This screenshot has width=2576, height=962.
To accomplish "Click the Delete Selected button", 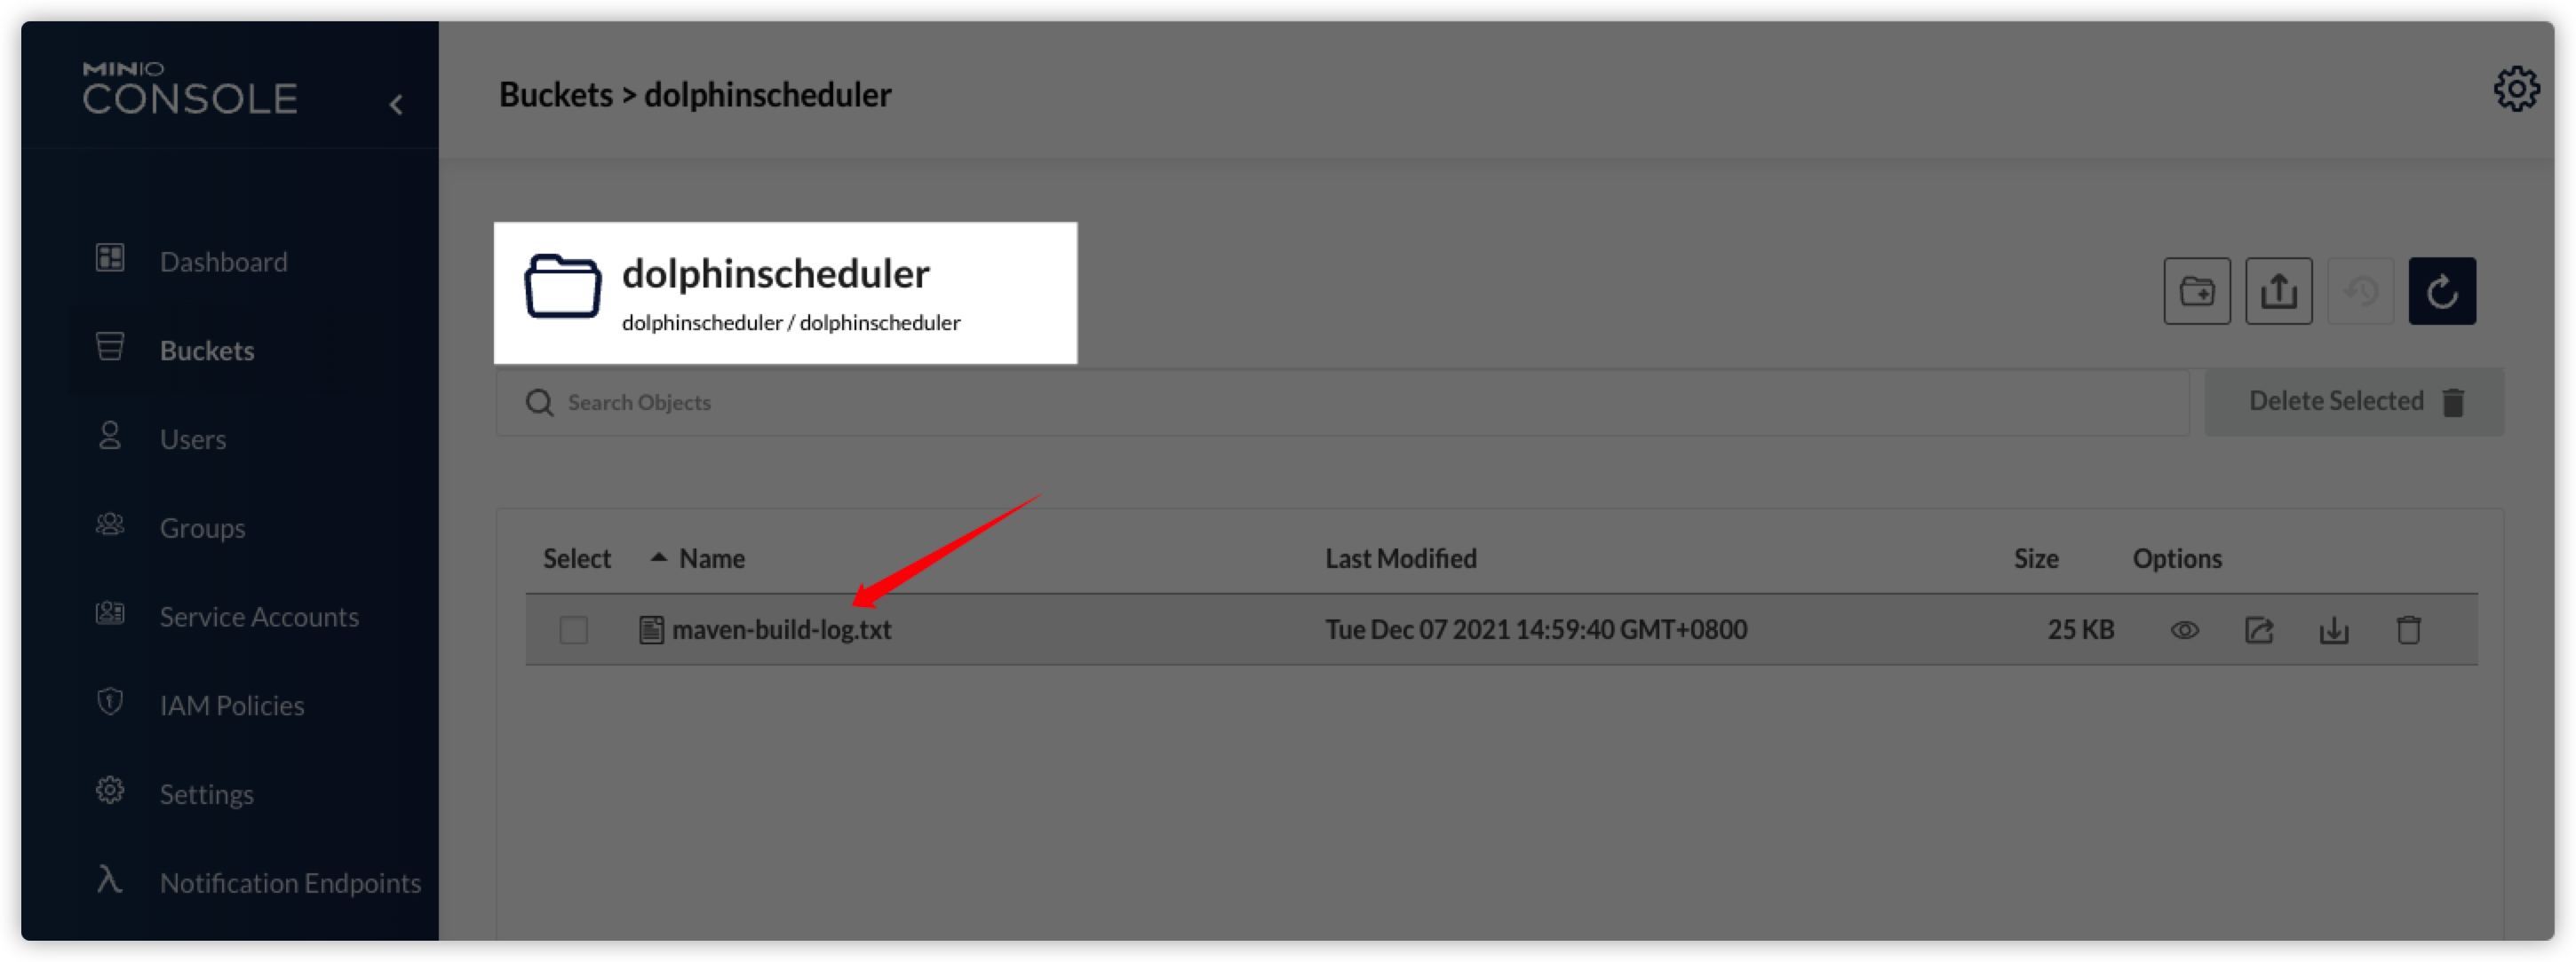I will pyautogui.click(x=2353, y=402).
